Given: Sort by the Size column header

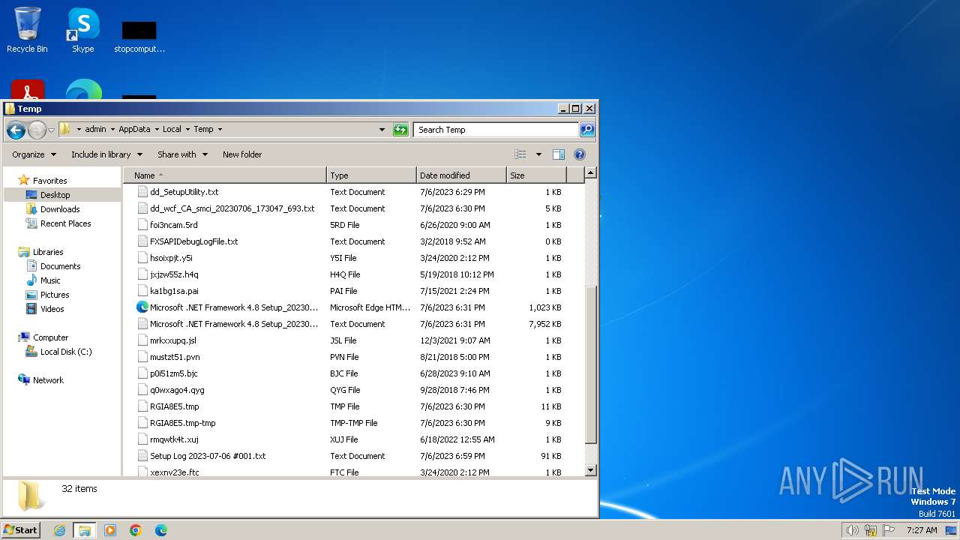Looking at the screenshot, I should pos(536,175).
